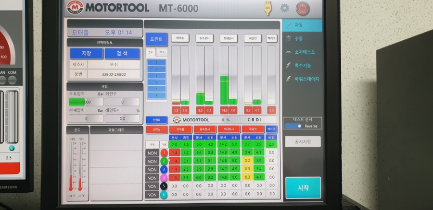Select the 소자테스트 waveform icon in the sidebar
Screen dimensions: 433x210
(289, 52)
